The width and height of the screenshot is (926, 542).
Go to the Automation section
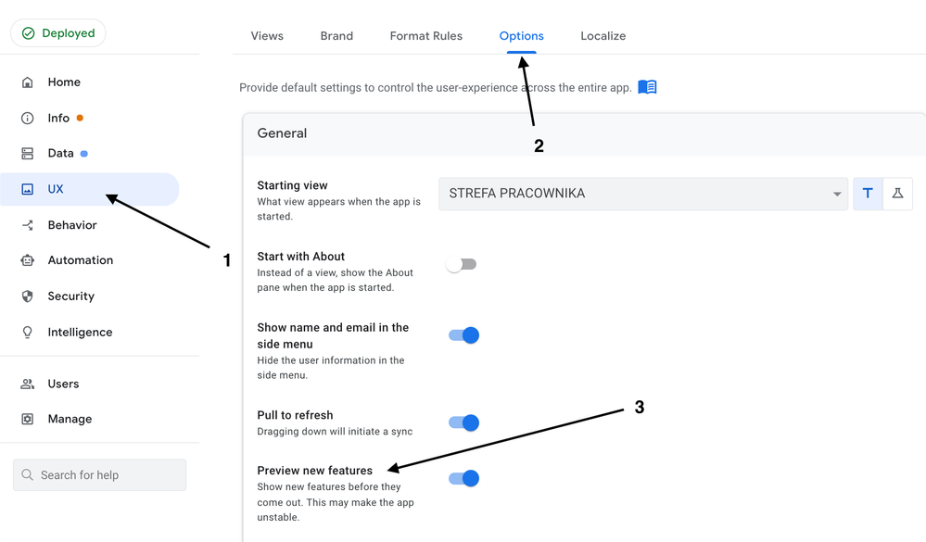80,260
